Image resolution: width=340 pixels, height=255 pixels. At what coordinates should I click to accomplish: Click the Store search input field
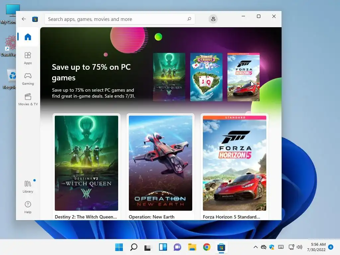coord(120,19)
